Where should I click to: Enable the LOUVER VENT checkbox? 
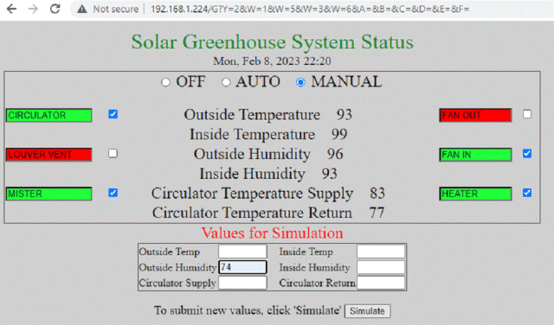(113, 154)
